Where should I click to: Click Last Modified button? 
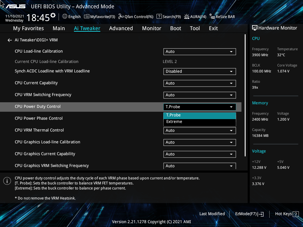click(x=212, y=214)
